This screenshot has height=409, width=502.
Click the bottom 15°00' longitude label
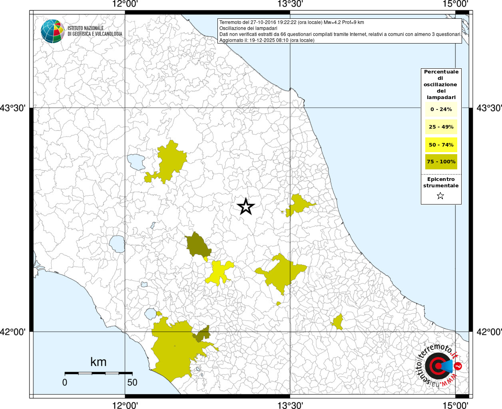[x=455, y=405]
